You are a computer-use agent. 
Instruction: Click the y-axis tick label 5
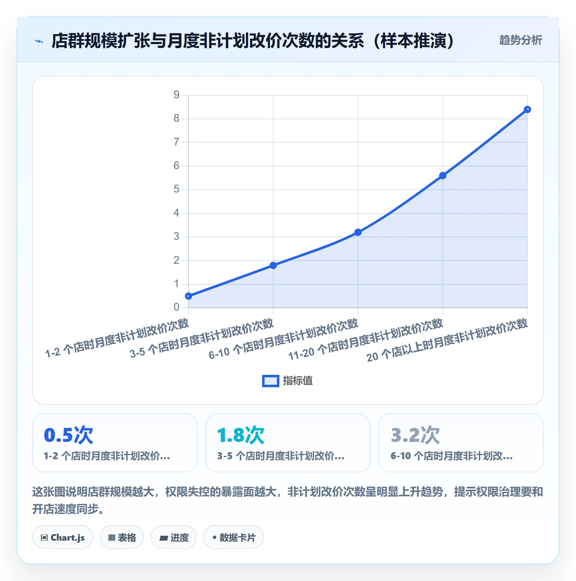(177, 189)
